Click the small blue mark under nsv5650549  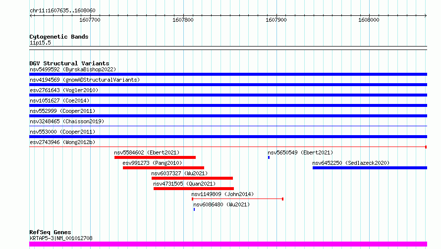(x=269, y=157)
